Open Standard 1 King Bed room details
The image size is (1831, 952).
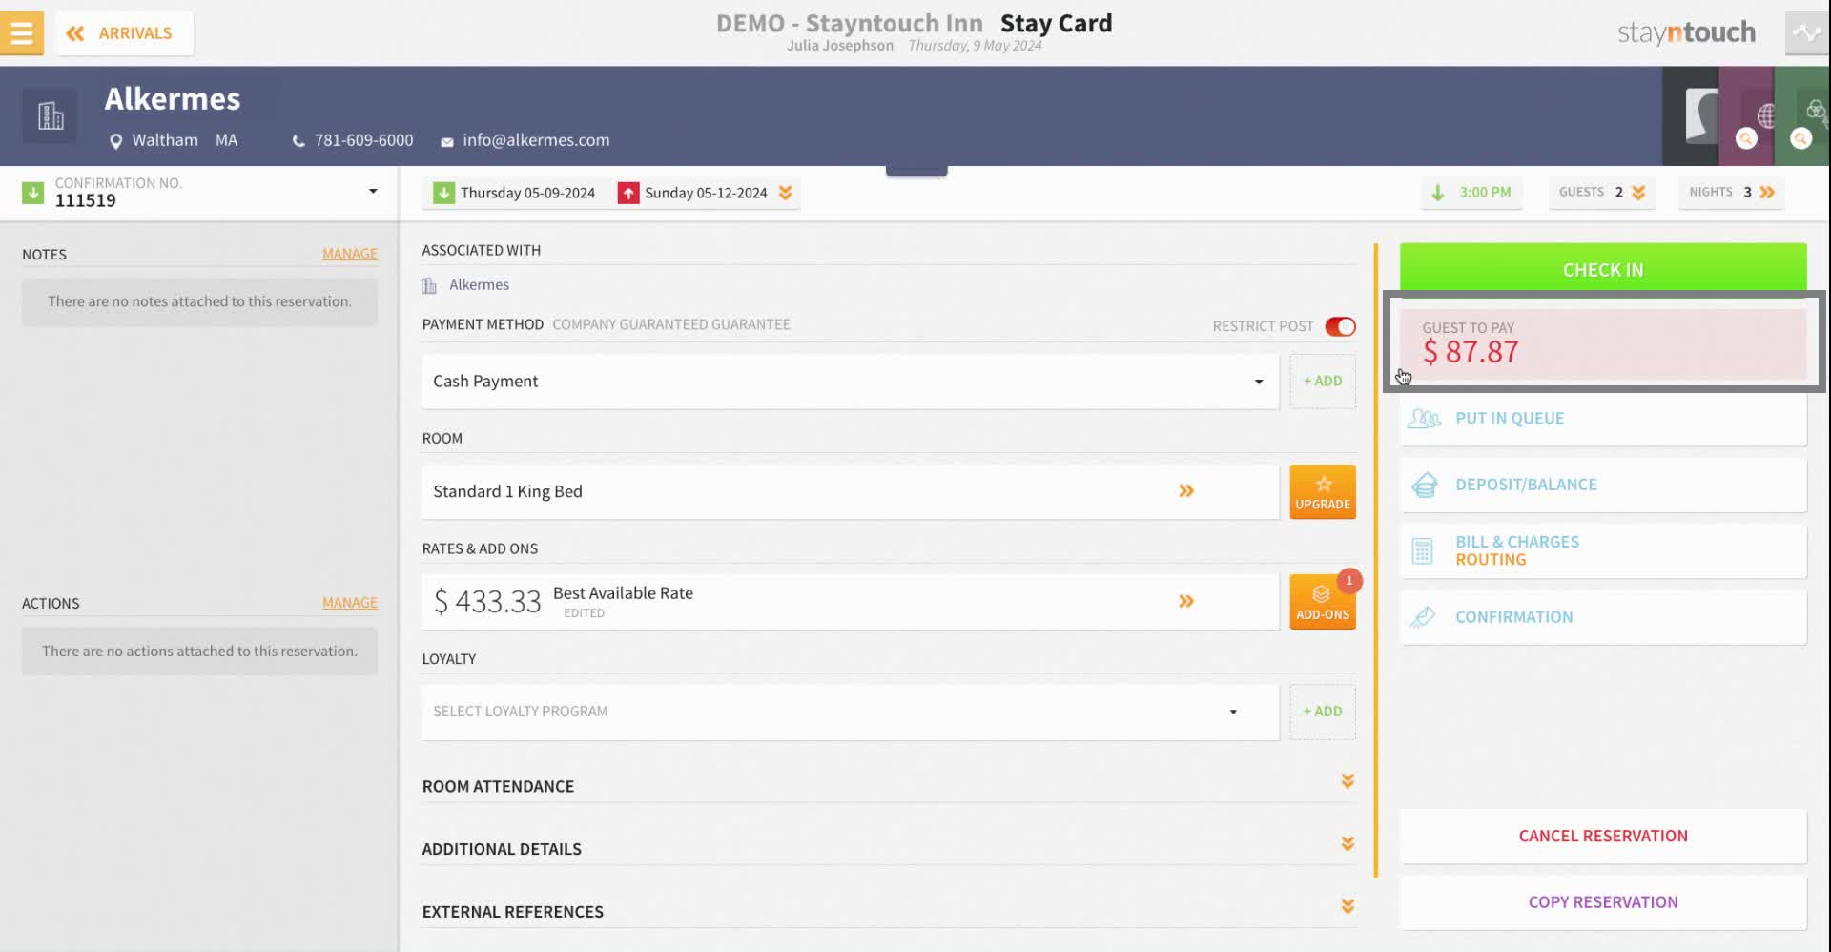[x=850, y=491]
